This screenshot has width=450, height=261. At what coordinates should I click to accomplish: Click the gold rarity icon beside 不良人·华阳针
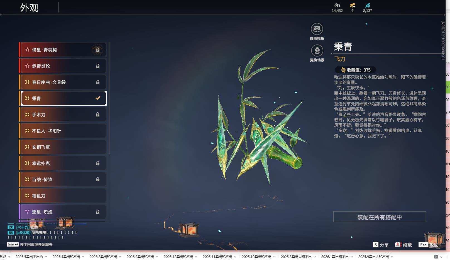coord(27,131)
